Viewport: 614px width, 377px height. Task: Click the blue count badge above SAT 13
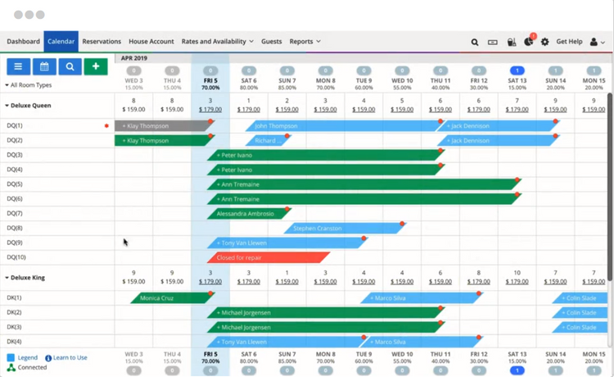[x=517, y=70]
